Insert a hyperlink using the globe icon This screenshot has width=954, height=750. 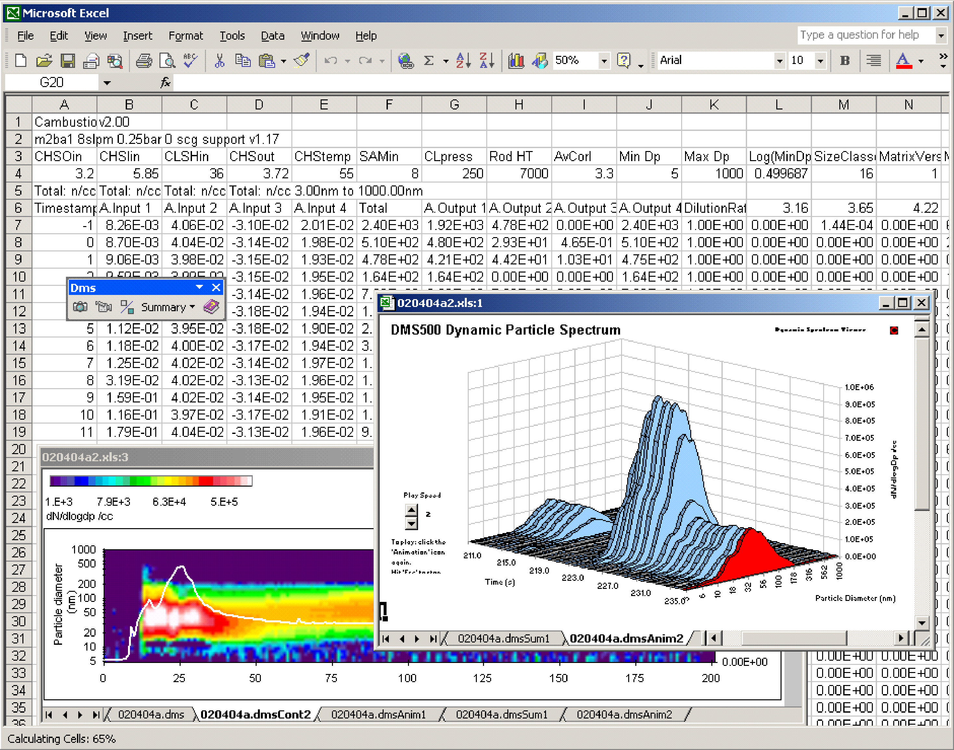pyautogui.click(x=405, y=60)
